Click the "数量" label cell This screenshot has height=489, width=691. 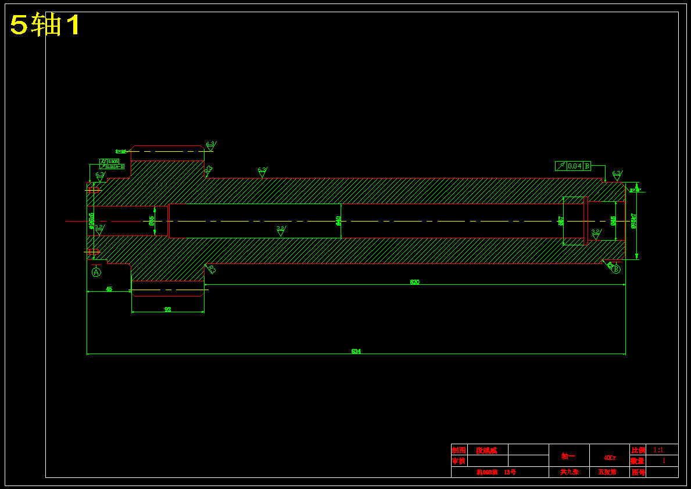[638, 461]
